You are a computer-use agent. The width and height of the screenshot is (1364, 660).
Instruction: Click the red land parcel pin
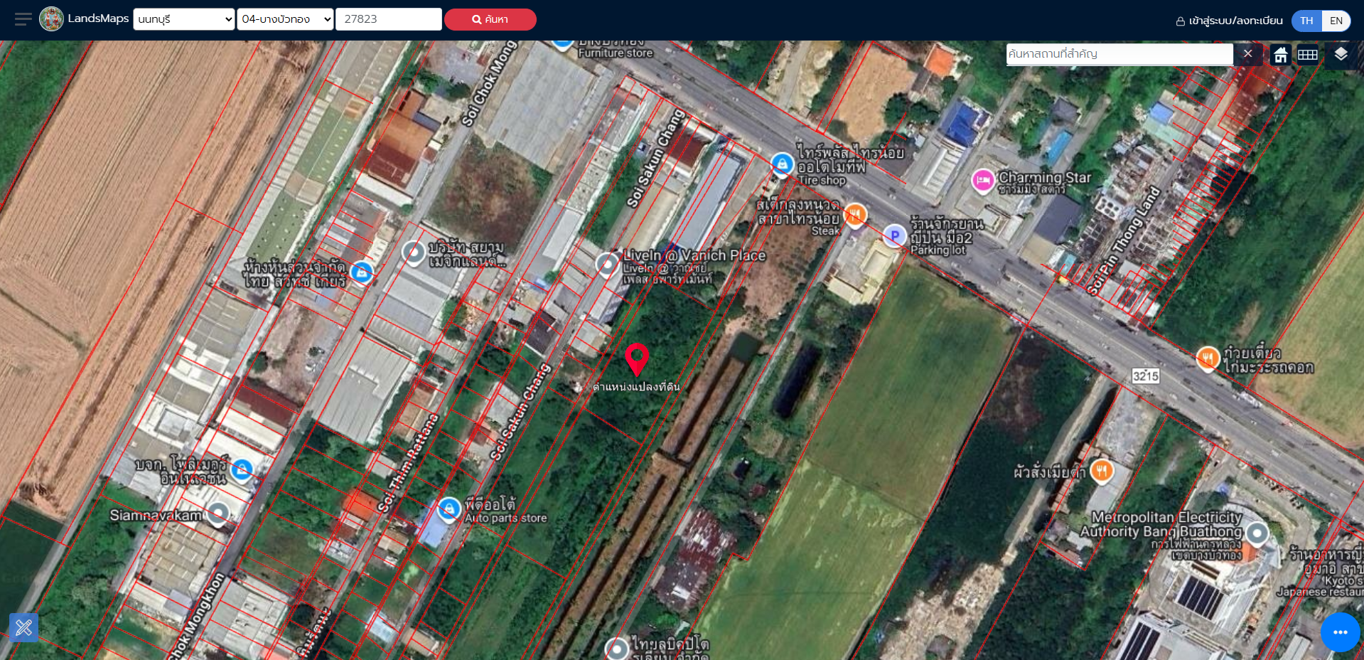click(x=637, y=359)
